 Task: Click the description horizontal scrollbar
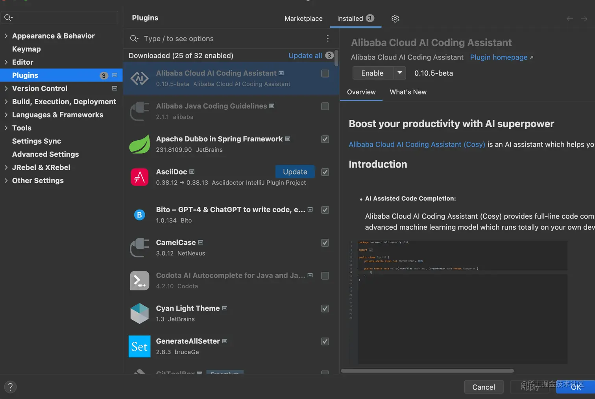point(427,371)
